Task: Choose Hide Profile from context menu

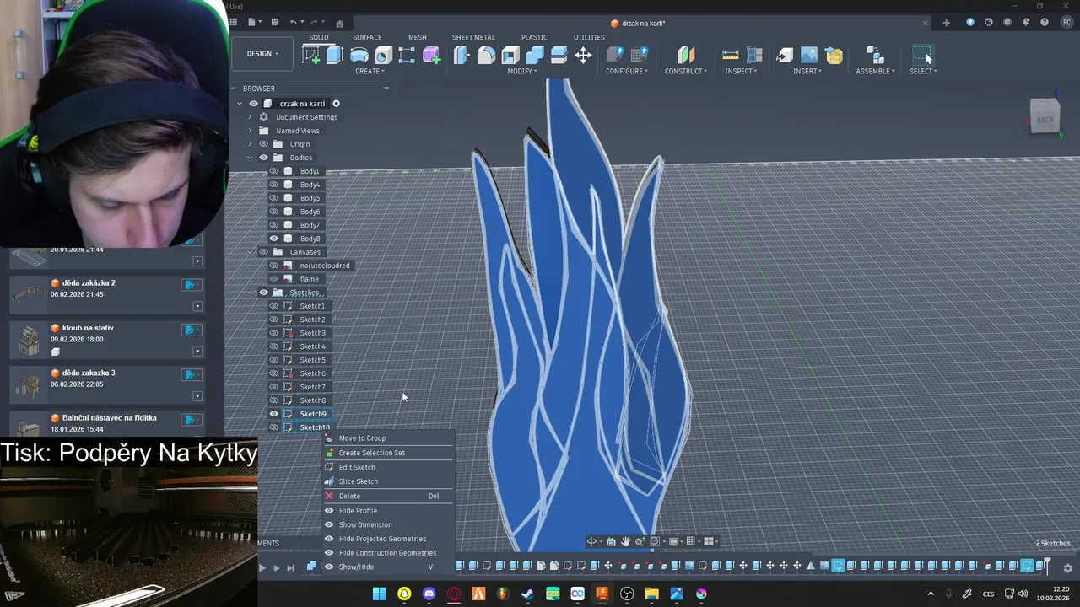Action: coord(388,510)
